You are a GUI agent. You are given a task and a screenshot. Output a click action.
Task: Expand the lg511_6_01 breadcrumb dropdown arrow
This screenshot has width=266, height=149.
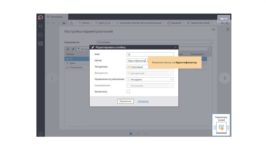coord(113,23)
